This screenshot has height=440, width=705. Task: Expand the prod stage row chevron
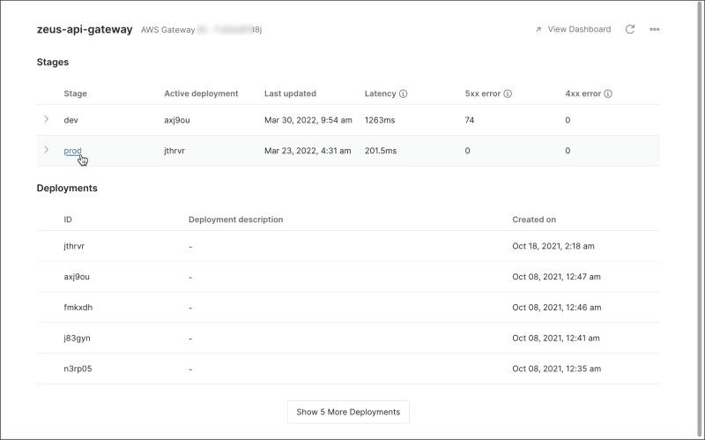[46, 150]
